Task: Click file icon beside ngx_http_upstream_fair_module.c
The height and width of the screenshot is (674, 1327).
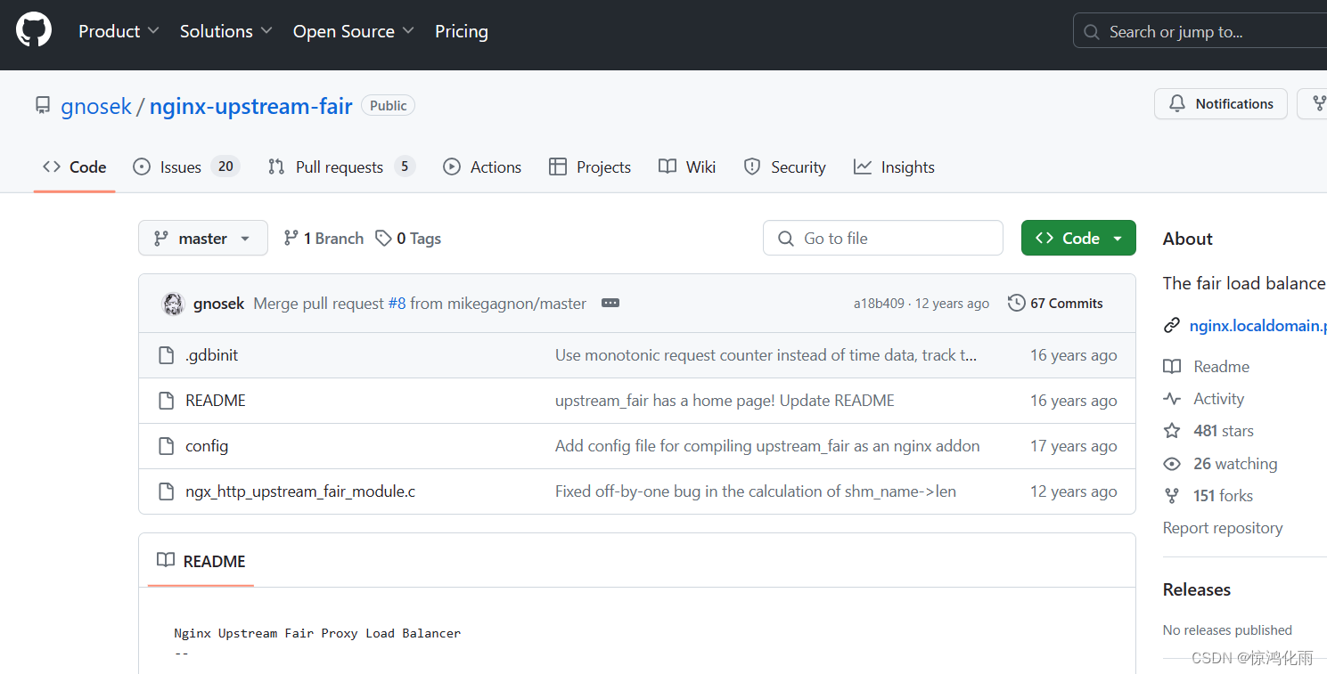Action: coord(166,491)
